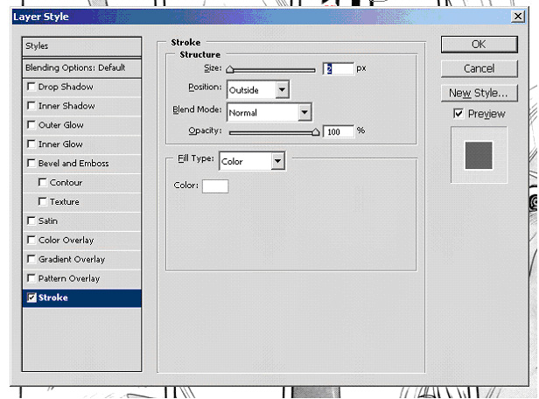Enable the Inner Shadow checkbox
The width and height of the screenshot is (539, 399).
31,106
